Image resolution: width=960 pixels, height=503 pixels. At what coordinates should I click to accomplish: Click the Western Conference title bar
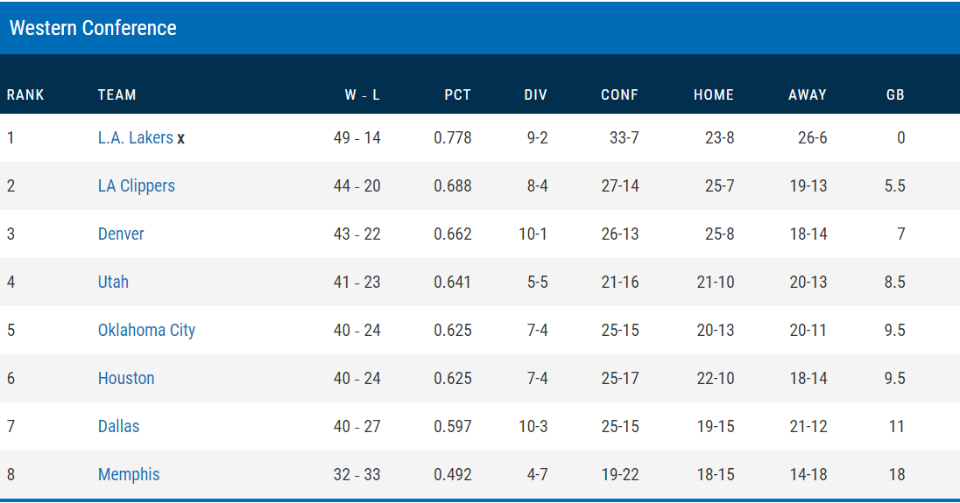click(93, 28)
